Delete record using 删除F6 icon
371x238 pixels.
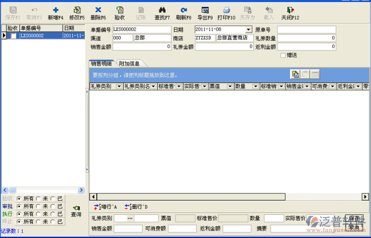[98, 13]
